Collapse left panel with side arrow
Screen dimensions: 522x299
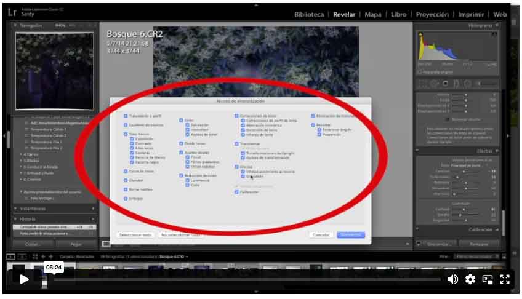4,136
